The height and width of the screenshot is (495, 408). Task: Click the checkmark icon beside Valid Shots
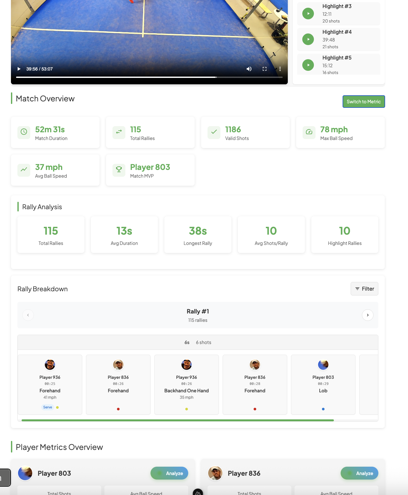tap(213, 132)
